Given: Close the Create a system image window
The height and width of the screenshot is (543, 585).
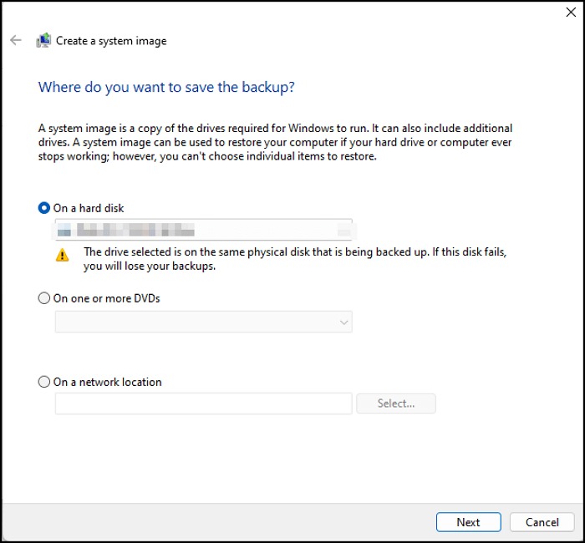Looking at the screenshot, I should click(x=571, y=13).
